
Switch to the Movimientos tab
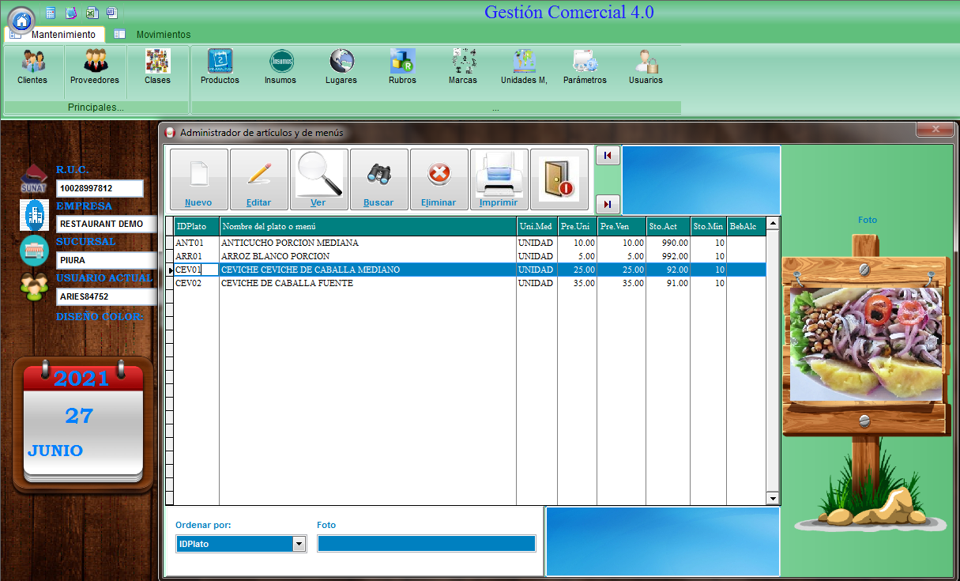[163, 35]
